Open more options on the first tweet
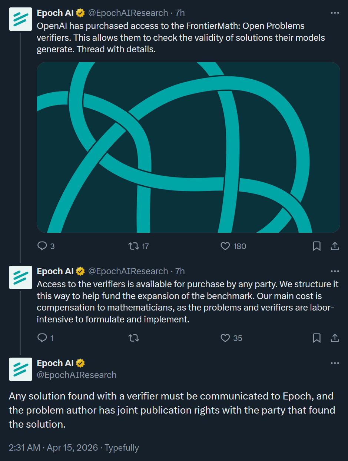 tap(335, 13)
